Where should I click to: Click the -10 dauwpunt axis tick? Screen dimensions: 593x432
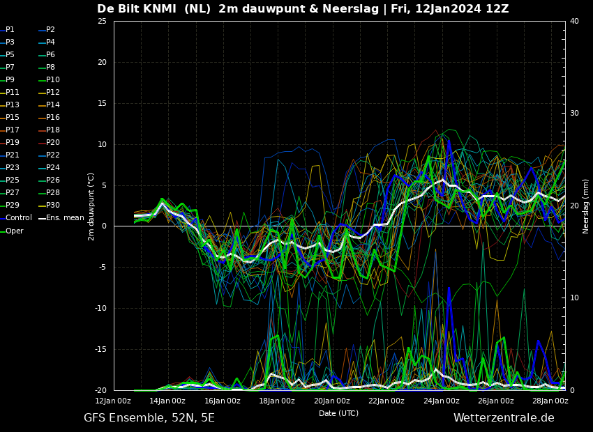(101, 308)
